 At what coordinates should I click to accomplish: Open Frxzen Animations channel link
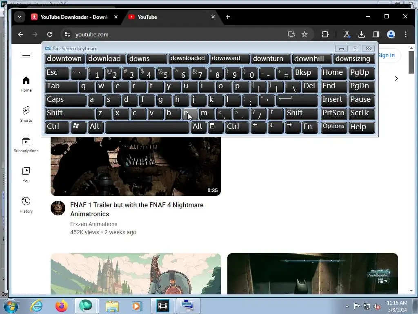coord(94,224)
